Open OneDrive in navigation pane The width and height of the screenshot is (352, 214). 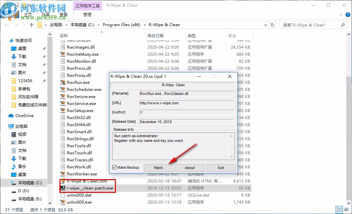(x=25, y=116)
